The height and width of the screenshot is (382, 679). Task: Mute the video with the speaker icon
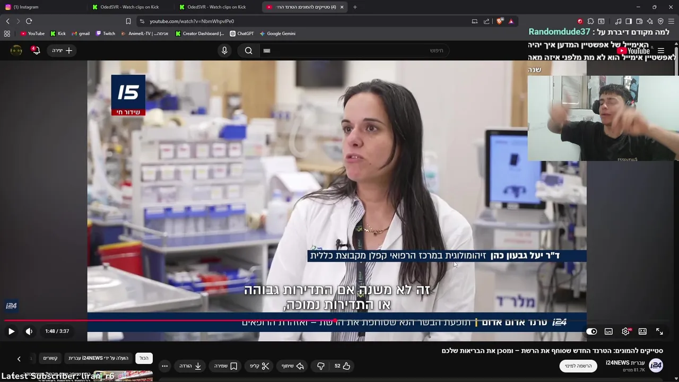click(29, 331)
